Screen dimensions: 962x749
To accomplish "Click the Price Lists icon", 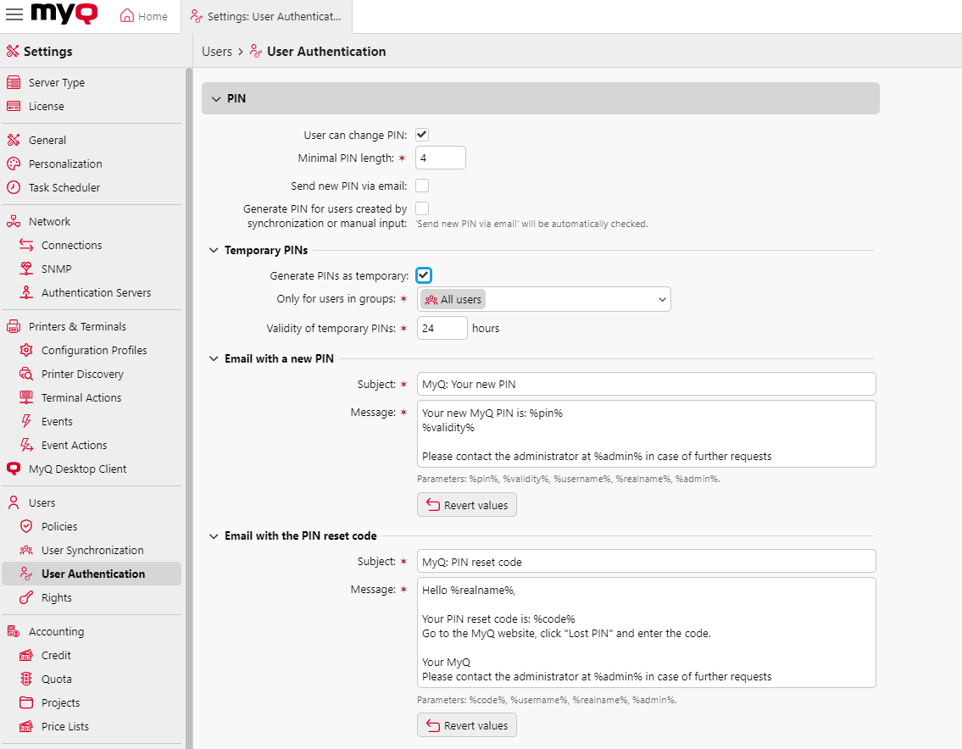I will tap(27, 726).
